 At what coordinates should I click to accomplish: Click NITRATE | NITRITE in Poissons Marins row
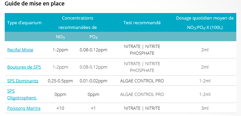point(142,108)
